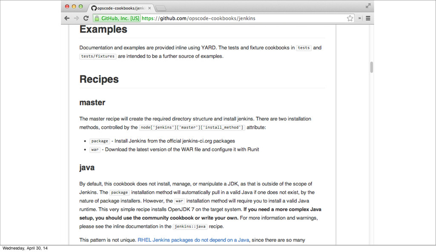436x252 pixels.
Task: Bookmark this page using the star icon
Action: coord(350,18)
